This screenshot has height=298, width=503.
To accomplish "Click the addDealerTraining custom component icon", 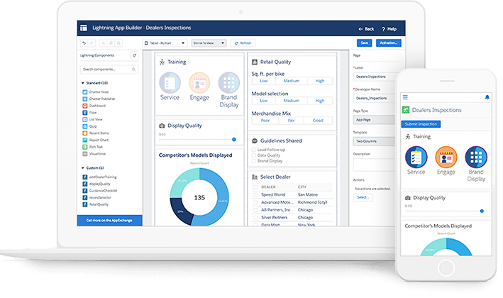I will 85,177.
